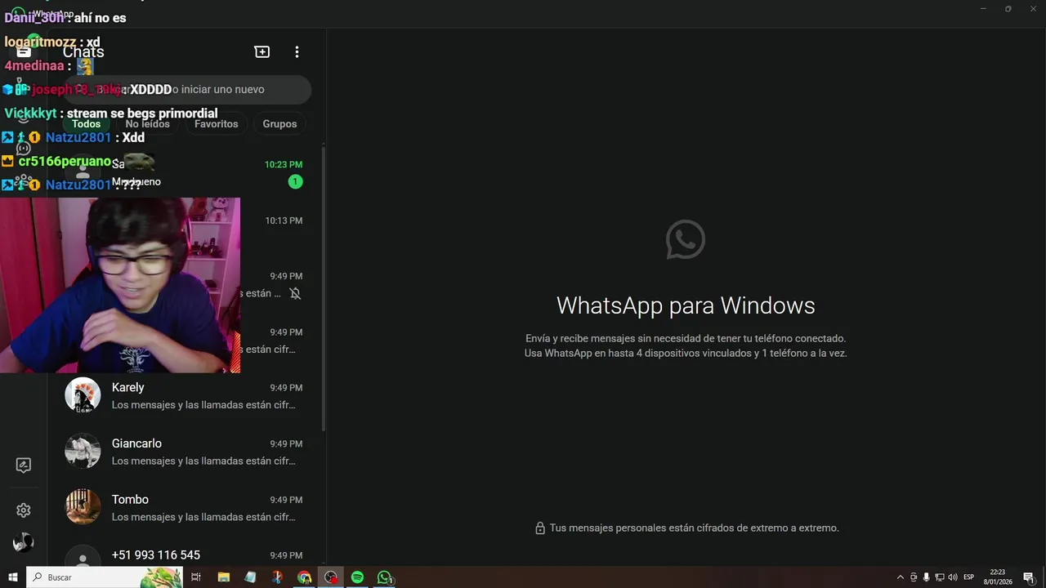Open the default avatar of +51 993 116 545
The height and width of the screenshot is (588, 1046).
pyautogui.click(x=83, y=558)
